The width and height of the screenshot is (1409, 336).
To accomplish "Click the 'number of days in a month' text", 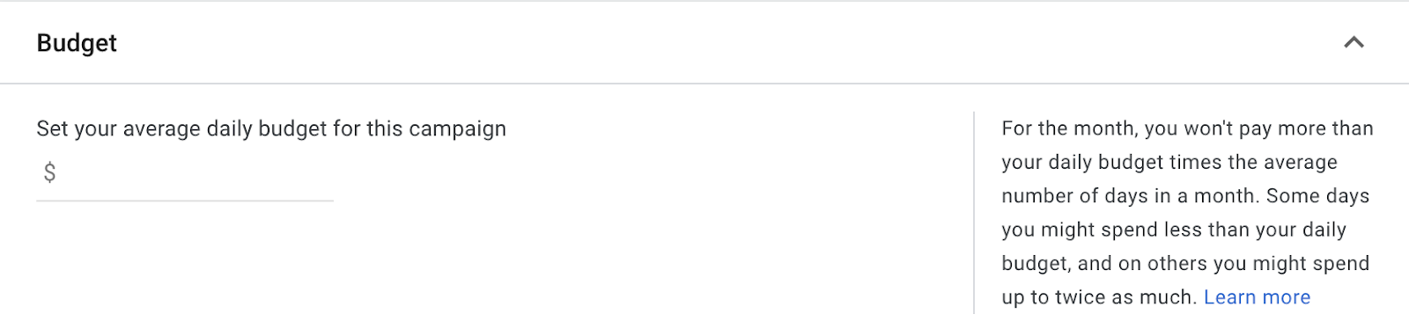I will 1130,196.
